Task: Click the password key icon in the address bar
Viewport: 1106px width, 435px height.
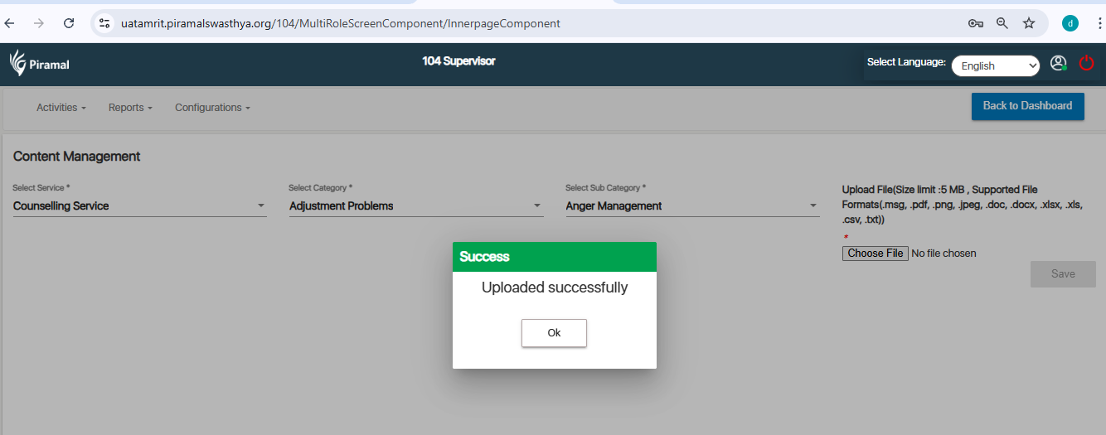Action: coord(976,23)
